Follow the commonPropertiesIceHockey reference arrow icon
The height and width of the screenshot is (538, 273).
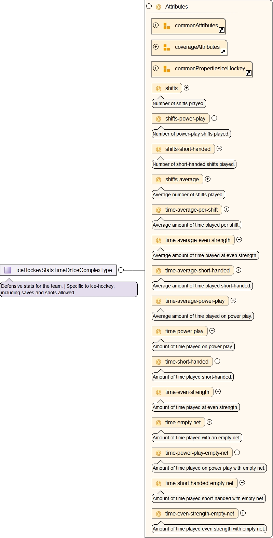[248, 73]
